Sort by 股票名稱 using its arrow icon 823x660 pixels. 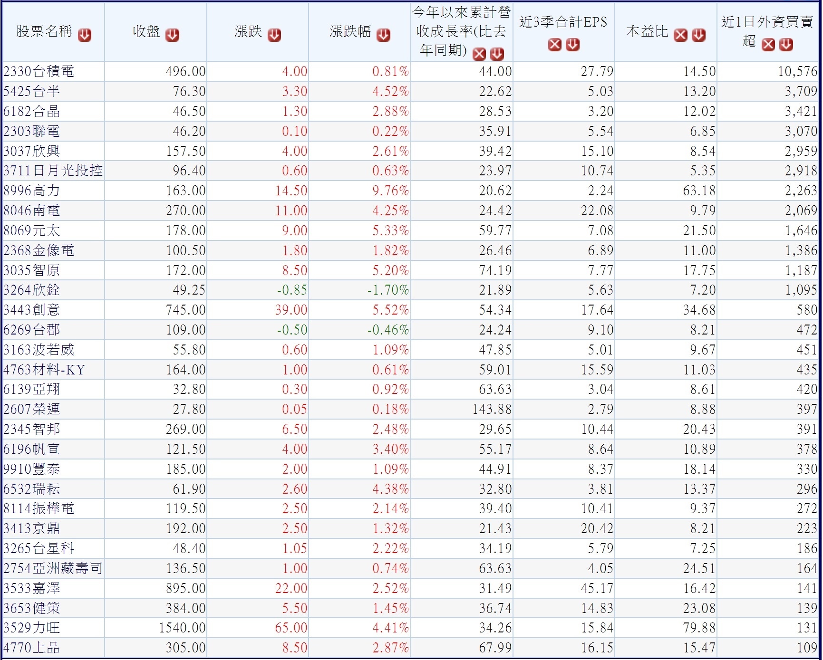85,35
